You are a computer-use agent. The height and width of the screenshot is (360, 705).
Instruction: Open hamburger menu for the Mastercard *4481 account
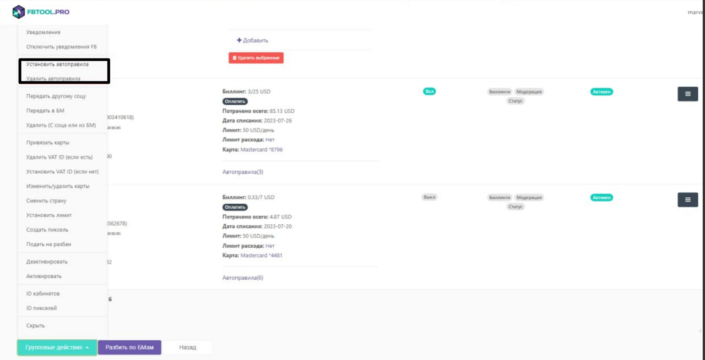pyautogui.click(x=688, y=200)
